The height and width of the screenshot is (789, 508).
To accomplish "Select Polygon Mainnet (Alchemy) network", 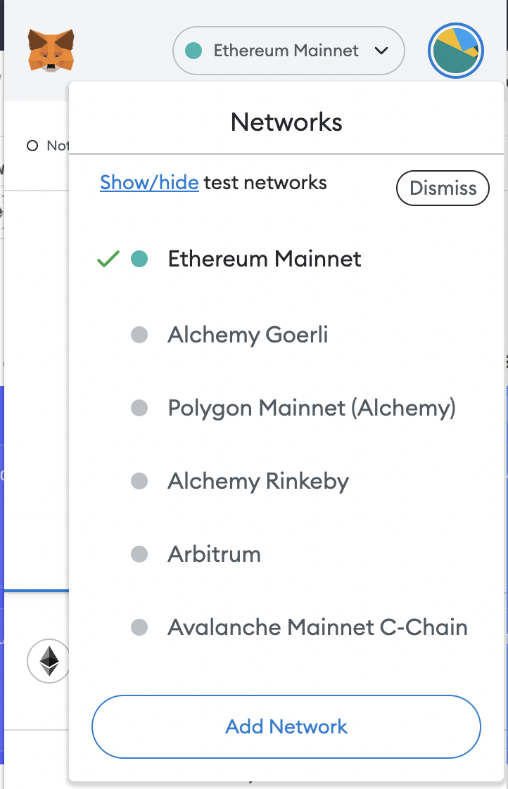I will pyautogui.click(x=312, y=408).
